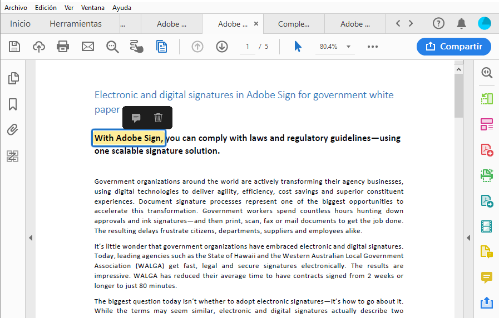Add a note to the highlight
The image size is (499, 318).
point(136,118)
